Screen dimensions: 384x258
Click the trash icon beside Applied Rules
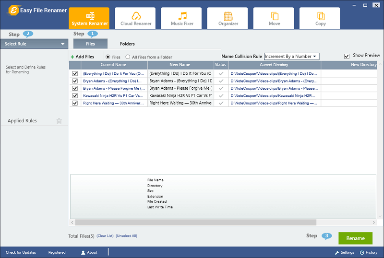(x=59, y=121)
